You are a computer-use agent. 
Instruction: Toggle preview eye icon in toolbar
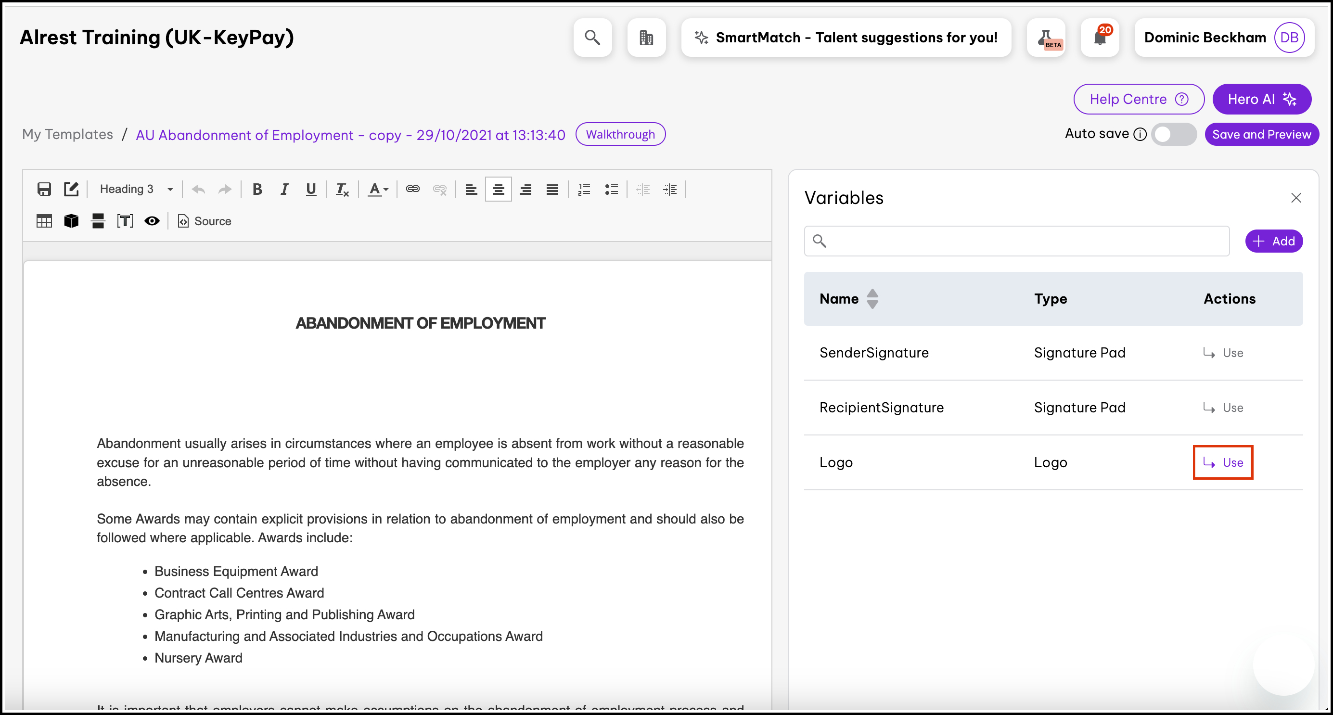click(x=152, y=221)
